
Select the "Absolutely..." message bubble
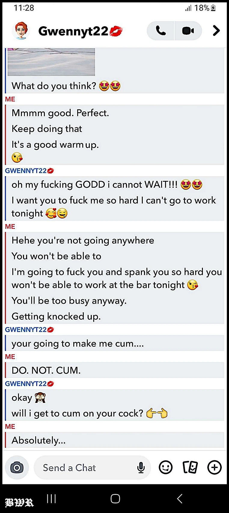(114, 440)
